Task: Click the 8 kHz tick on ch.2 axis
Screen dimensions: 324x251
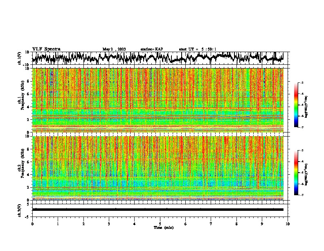Action: pyautogui.click(x=28, y=149)
